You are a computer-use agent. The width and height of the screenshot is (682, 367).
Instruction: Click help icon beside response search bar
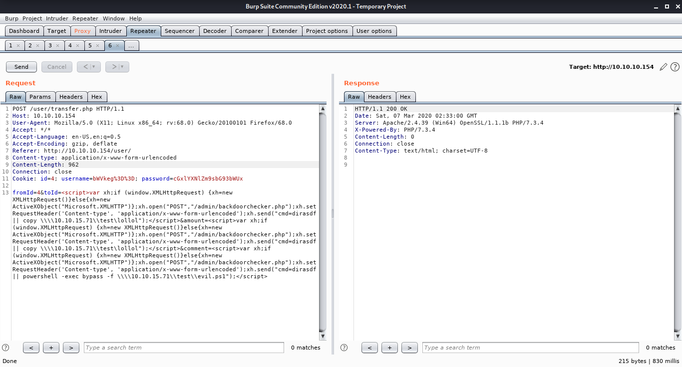[344, 348]
